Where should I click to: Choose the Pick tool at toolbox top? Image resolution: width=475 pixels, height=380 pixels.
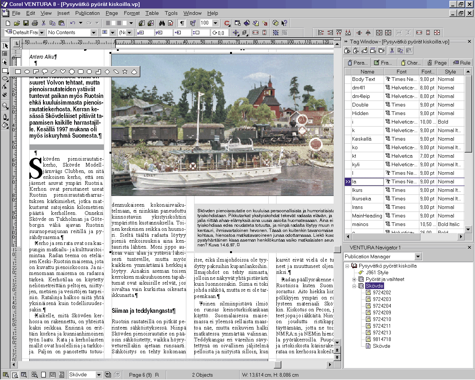[5, 46]
